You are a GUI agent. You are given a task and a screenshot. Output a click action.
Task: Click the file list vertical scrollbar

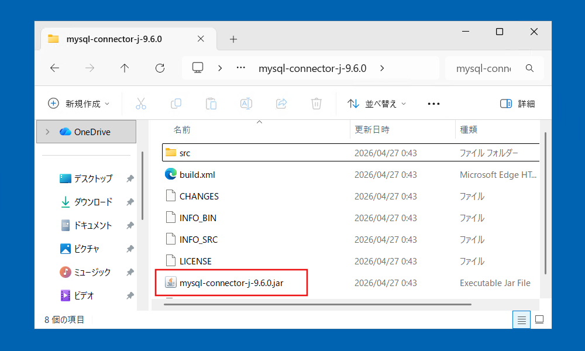545,204
